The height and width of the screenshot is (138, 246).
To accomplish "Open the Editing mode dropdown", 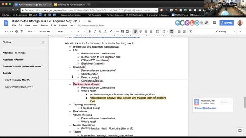I will (x=225, y=31).
